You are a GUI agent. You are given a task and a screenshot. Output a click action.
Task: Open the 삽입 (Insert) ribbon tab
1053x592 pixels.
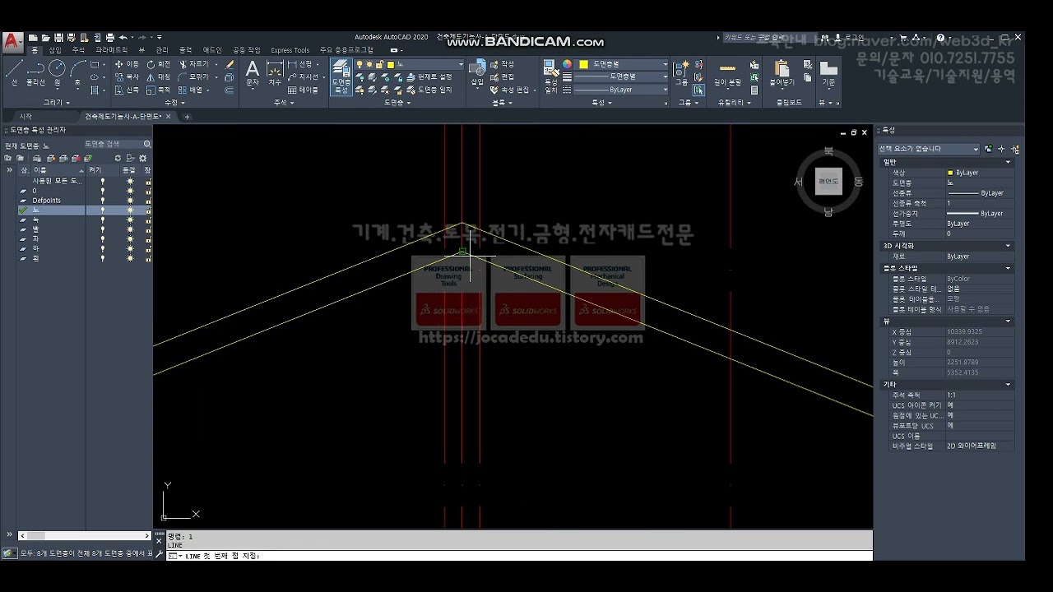pos(55,50)
